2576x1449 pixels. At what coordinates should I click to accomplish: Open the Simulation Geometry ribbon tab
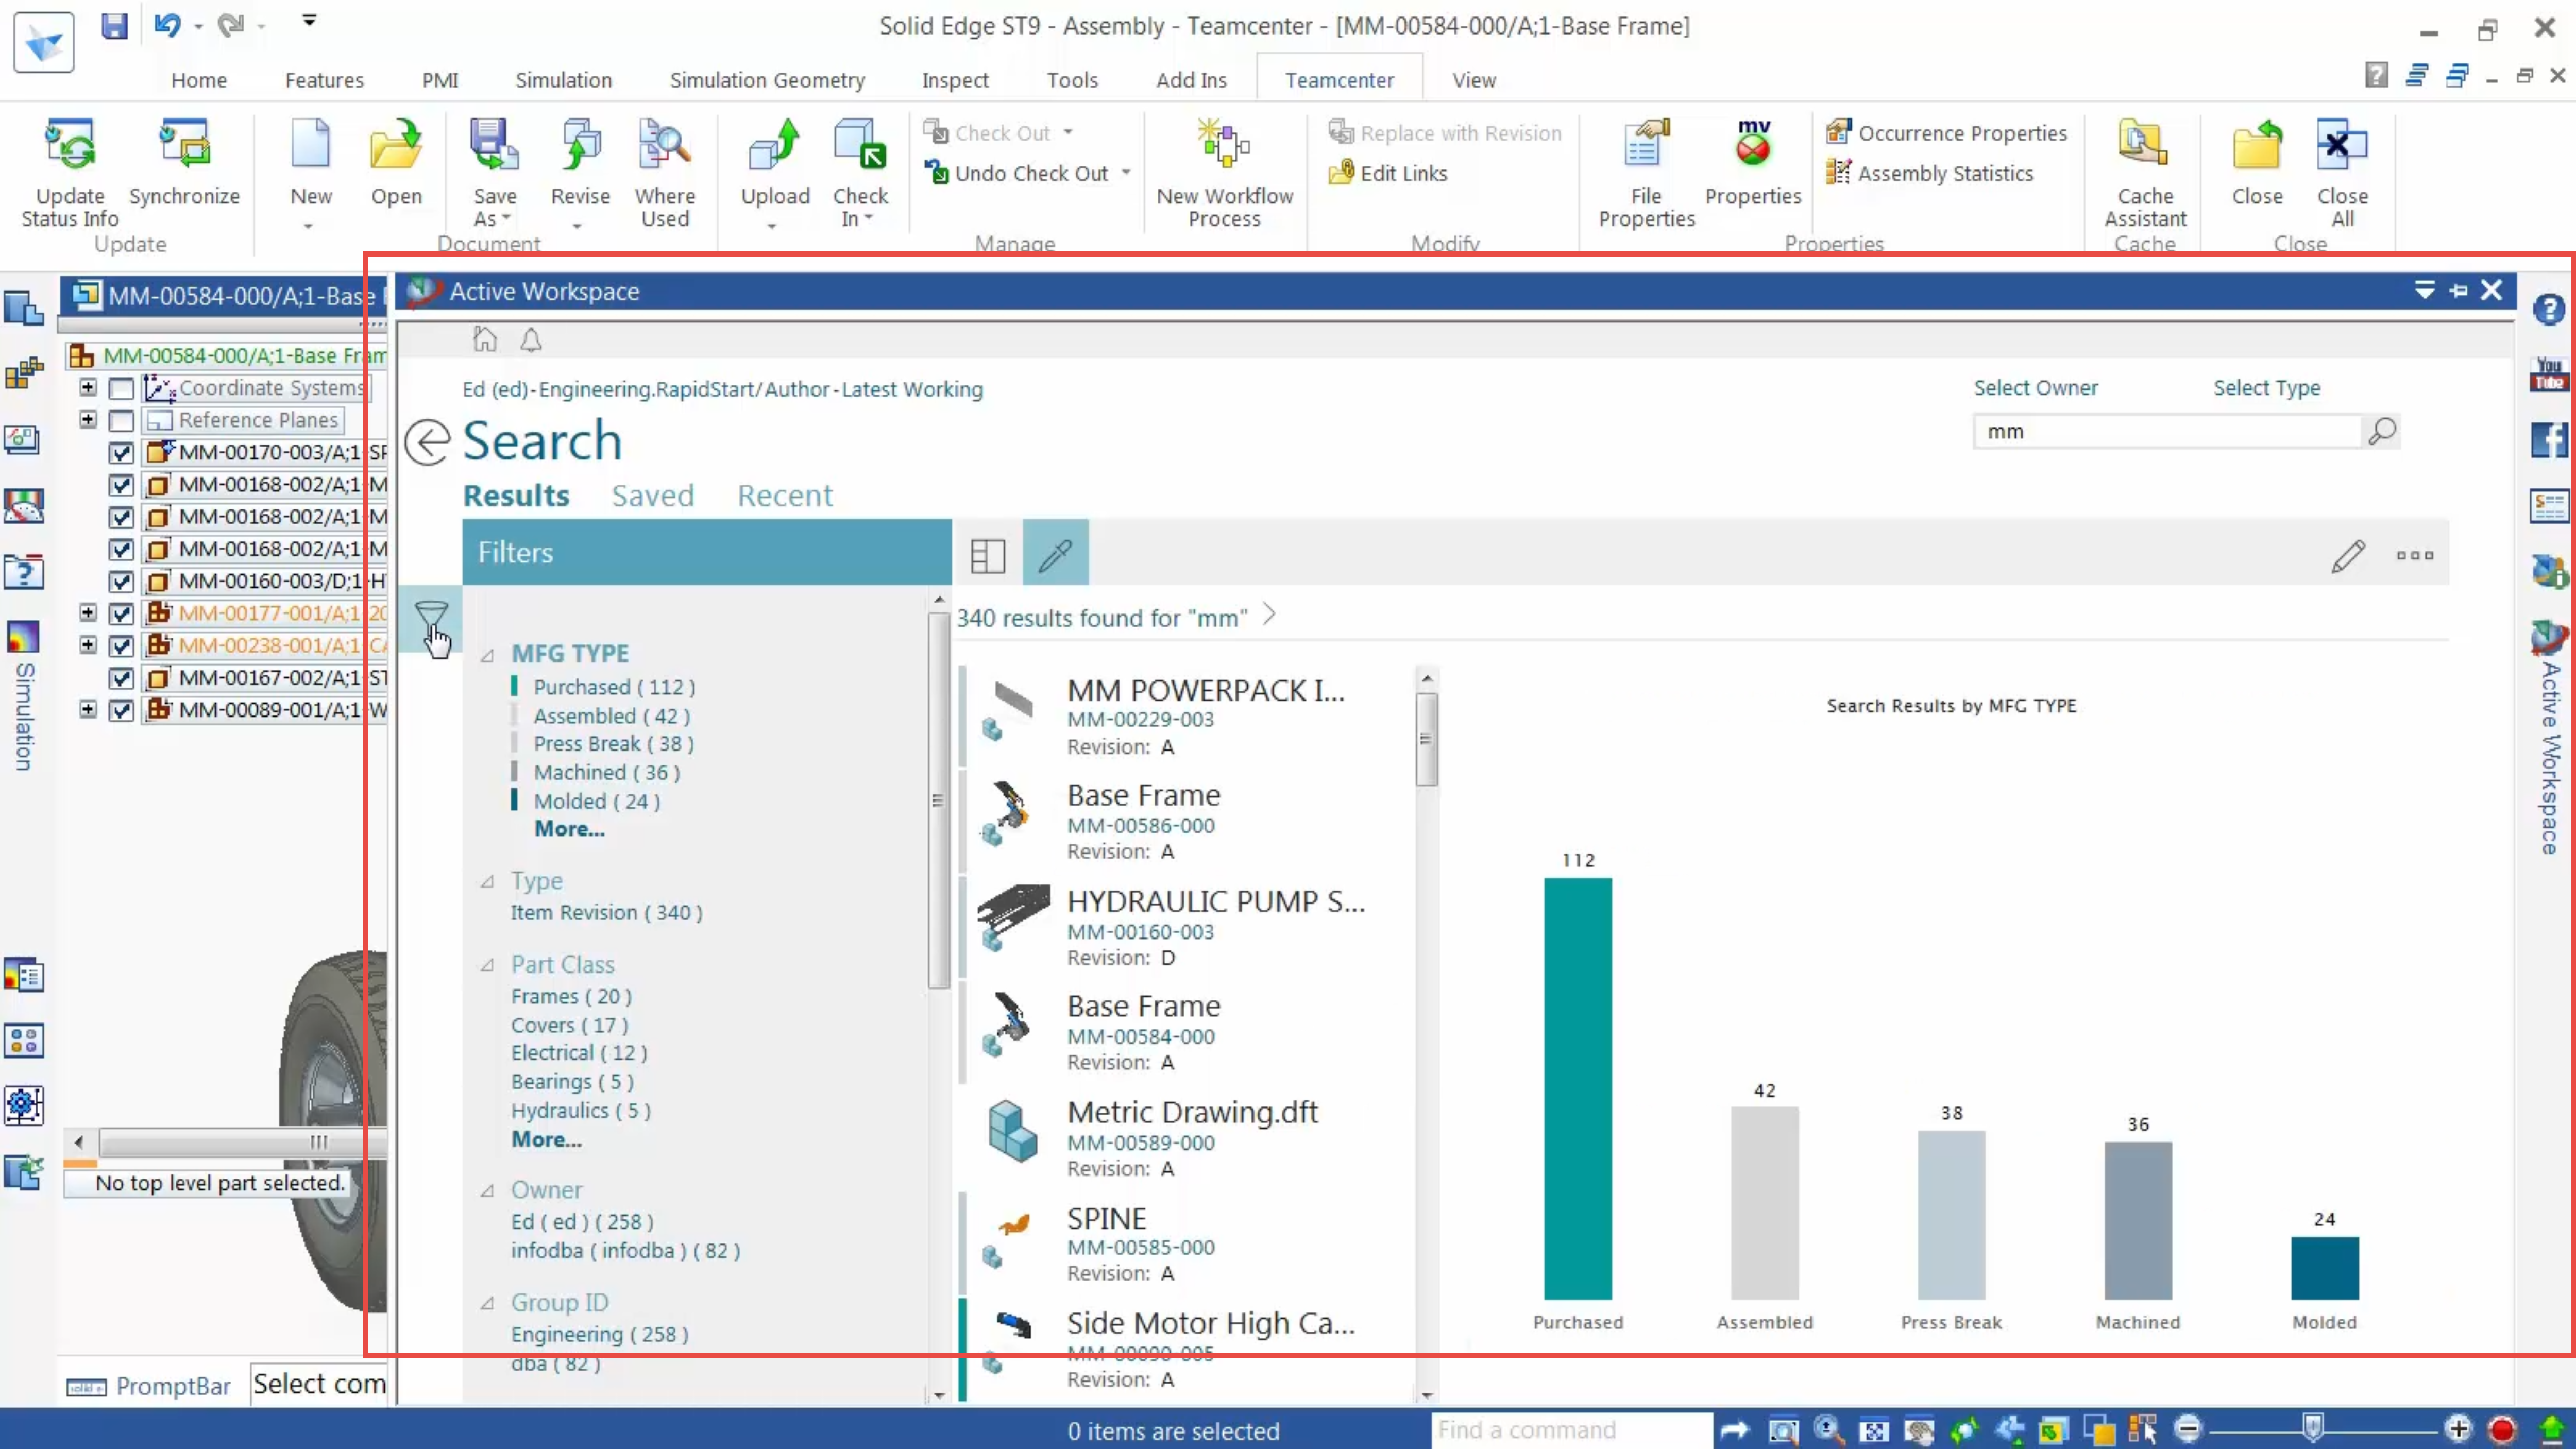pos(767,80)
